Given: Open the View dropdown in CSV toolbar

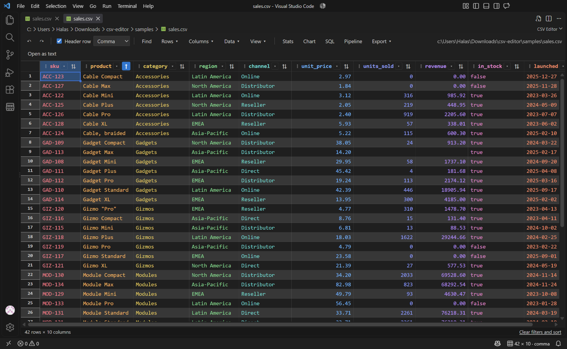Looking at the screenshot, I should (x=258, y=41).
